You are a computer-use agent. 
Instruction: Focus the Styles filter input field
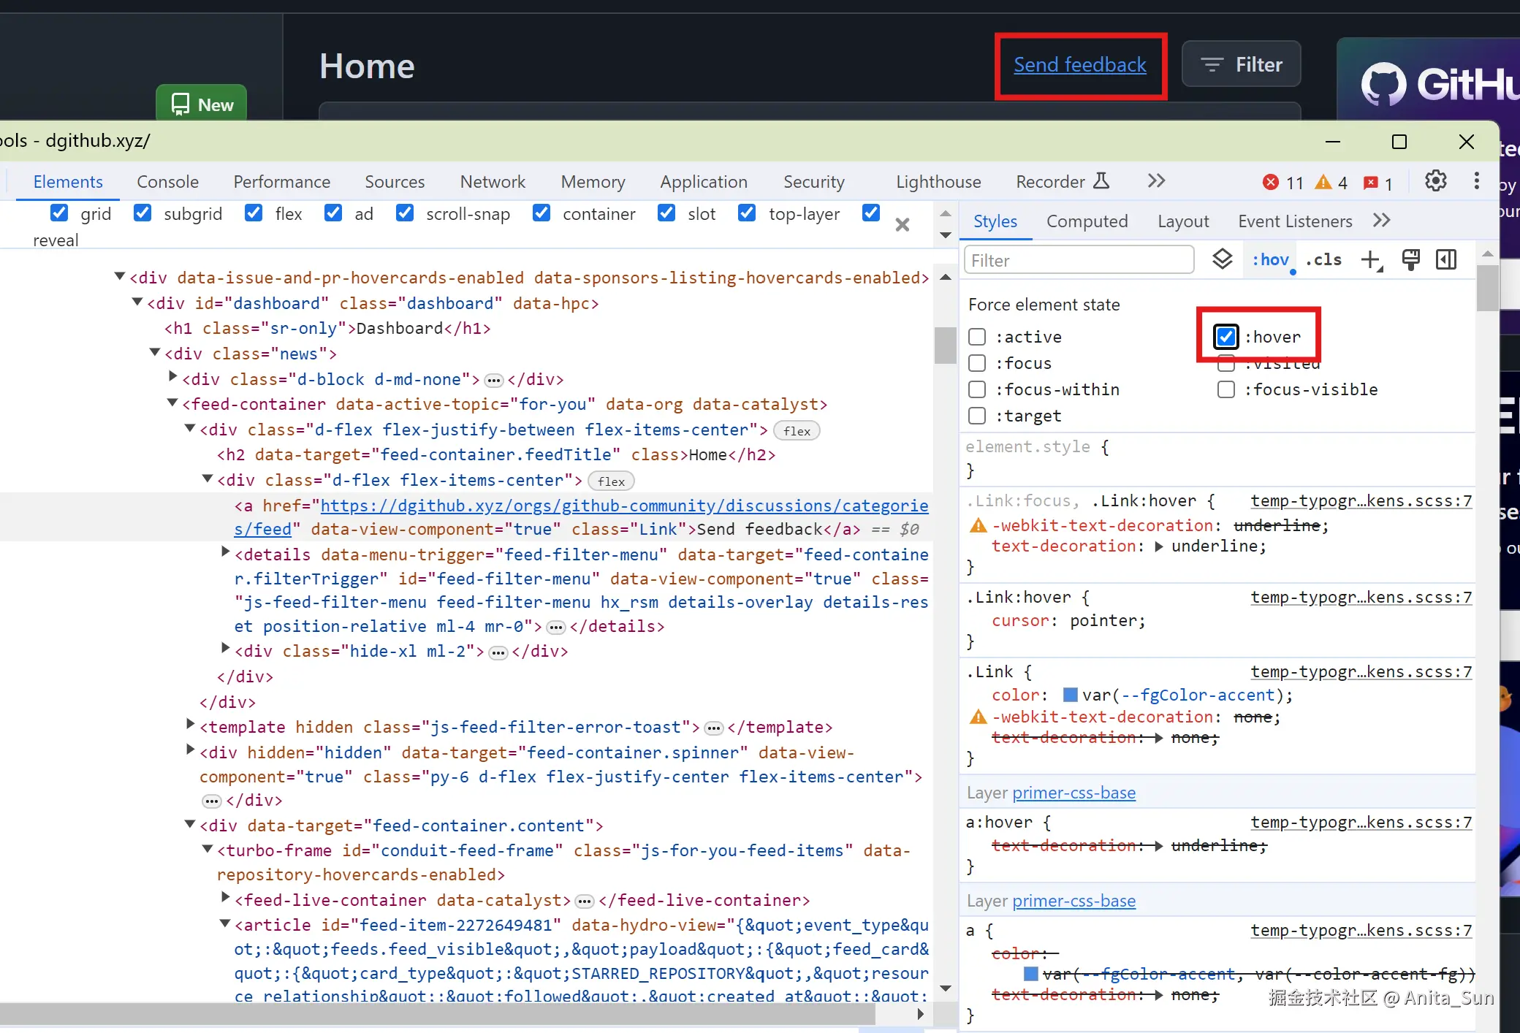point(1079,261)
